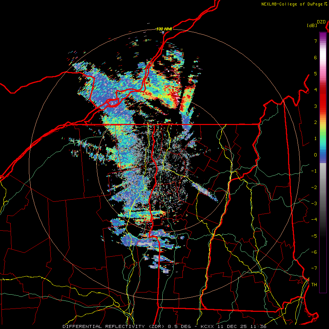
Task: Click the 0.5 DEG elevation text
Action: point(179,326)
